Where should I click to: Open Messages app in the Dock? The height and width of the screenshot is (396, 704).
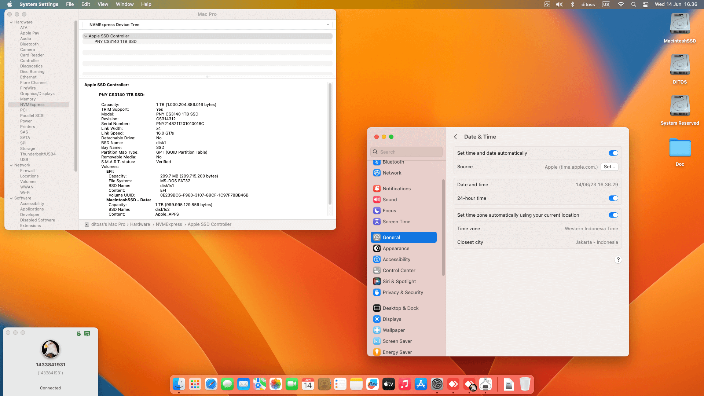pyautogui.click(x=227, y=384)
